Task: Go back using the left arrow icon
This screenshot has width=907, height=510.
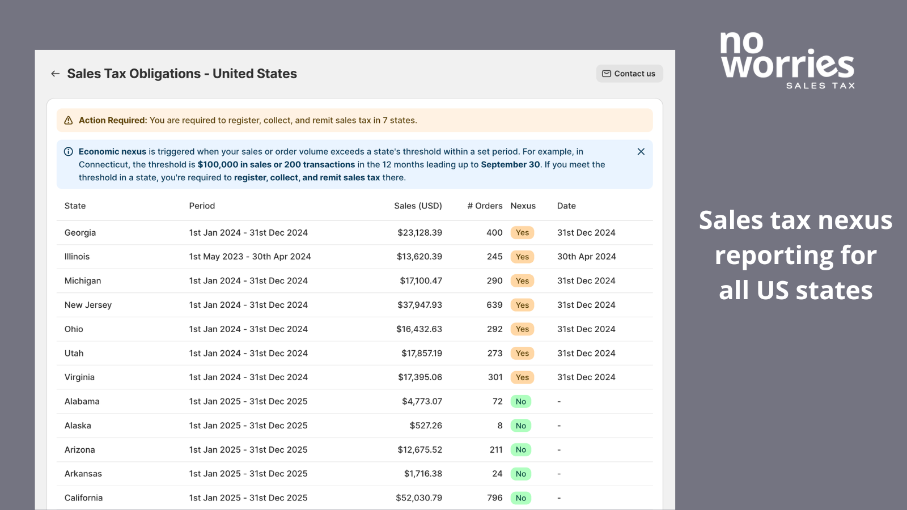Action: 55,74
